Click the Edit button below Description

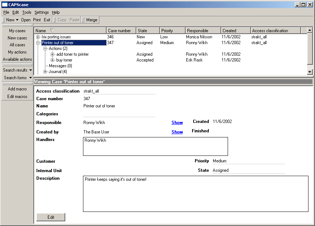[x=51, y=217]
